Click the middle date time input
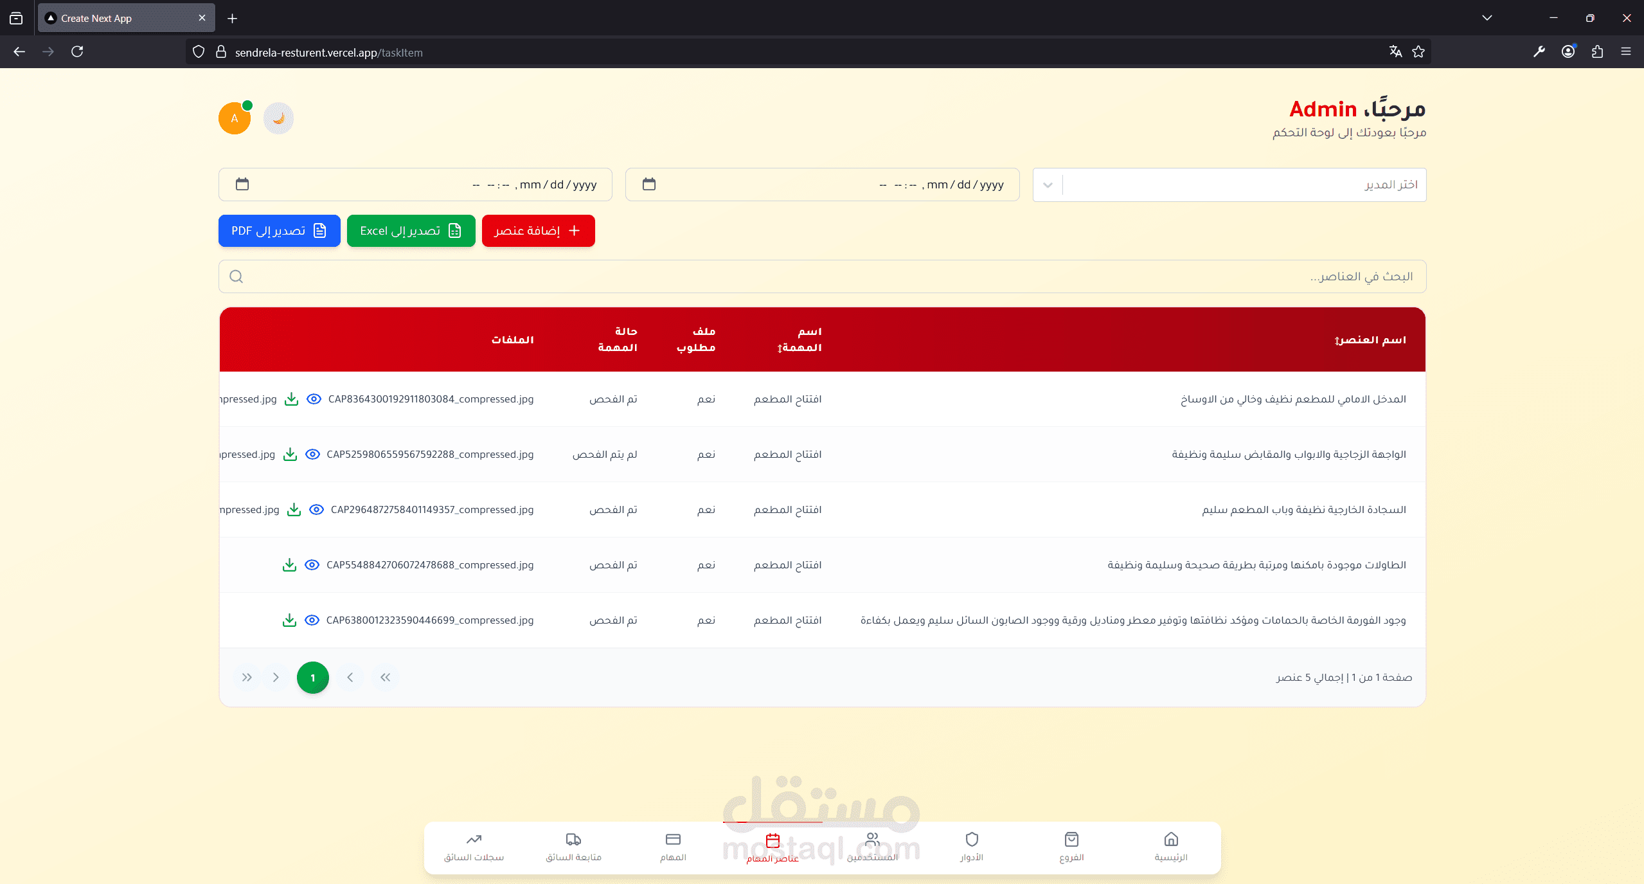Screen dimensions: 1644x884 (822, 185)
